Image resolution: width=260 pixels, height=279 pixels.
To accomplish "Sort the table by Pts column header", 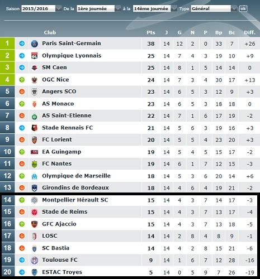I will [x=151, y=32].
